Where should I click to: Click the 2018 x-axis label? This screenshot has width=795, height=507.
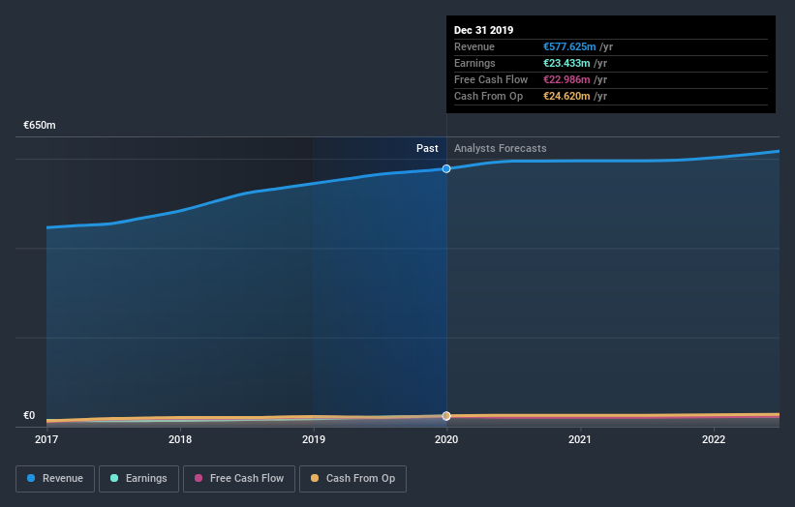pyautogui.click(x=180, y=439)
